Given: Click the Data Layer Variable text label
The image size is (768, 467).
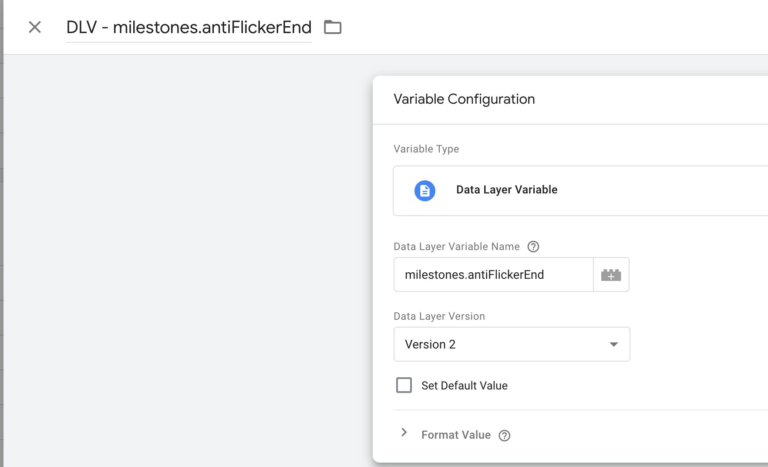Looking at the screenshot, I should pos(507,190).
